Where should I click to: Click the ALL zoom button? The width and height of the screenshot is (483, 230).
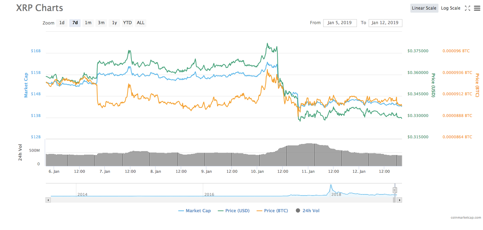pyautogui.click(x=140, y=23)
